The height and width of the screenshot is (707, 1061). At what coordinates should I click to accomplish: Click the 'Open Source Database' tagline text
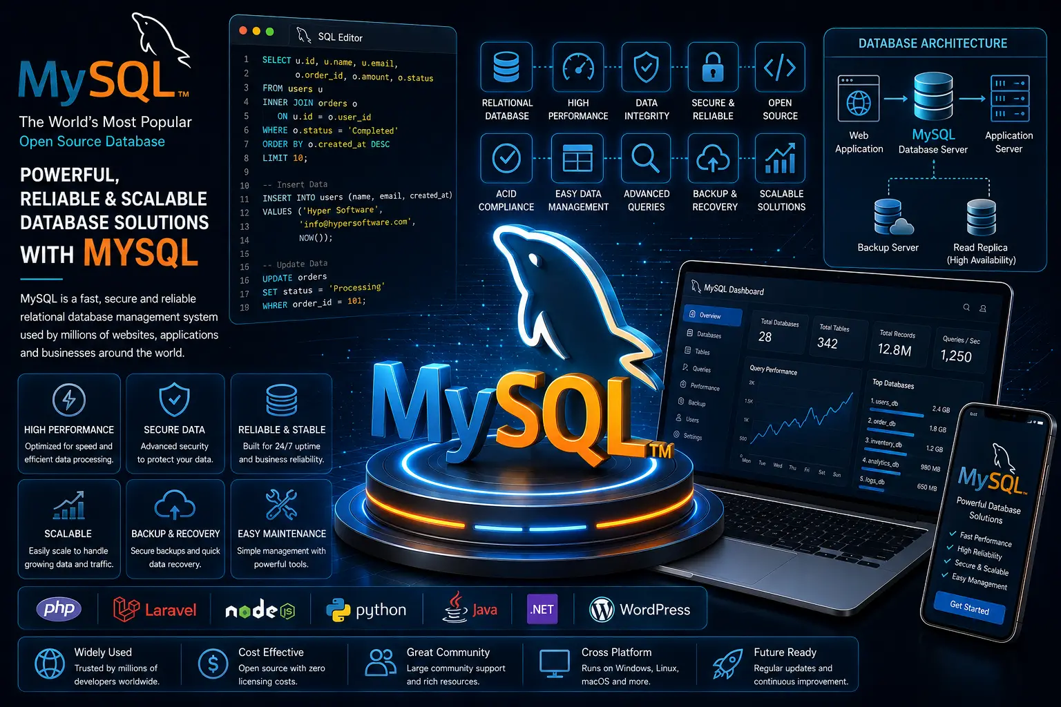pyautogui.click(x=92, y=142)
